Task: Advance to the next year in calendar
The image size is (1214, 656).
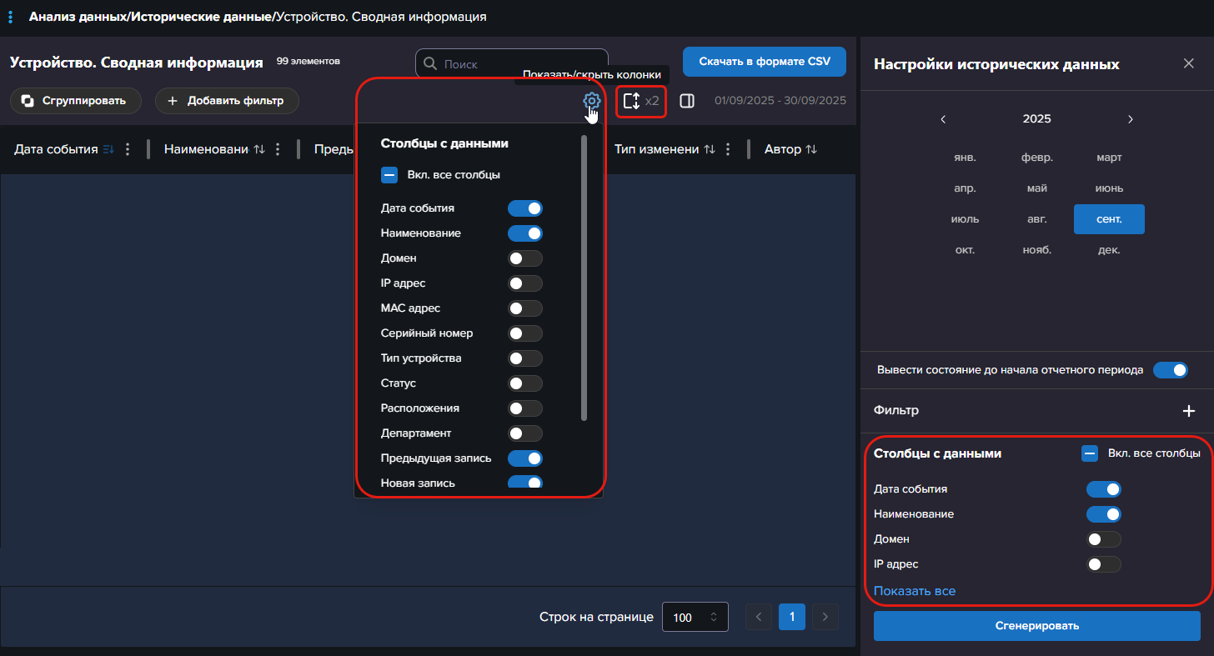Action: click(1131, 119)
